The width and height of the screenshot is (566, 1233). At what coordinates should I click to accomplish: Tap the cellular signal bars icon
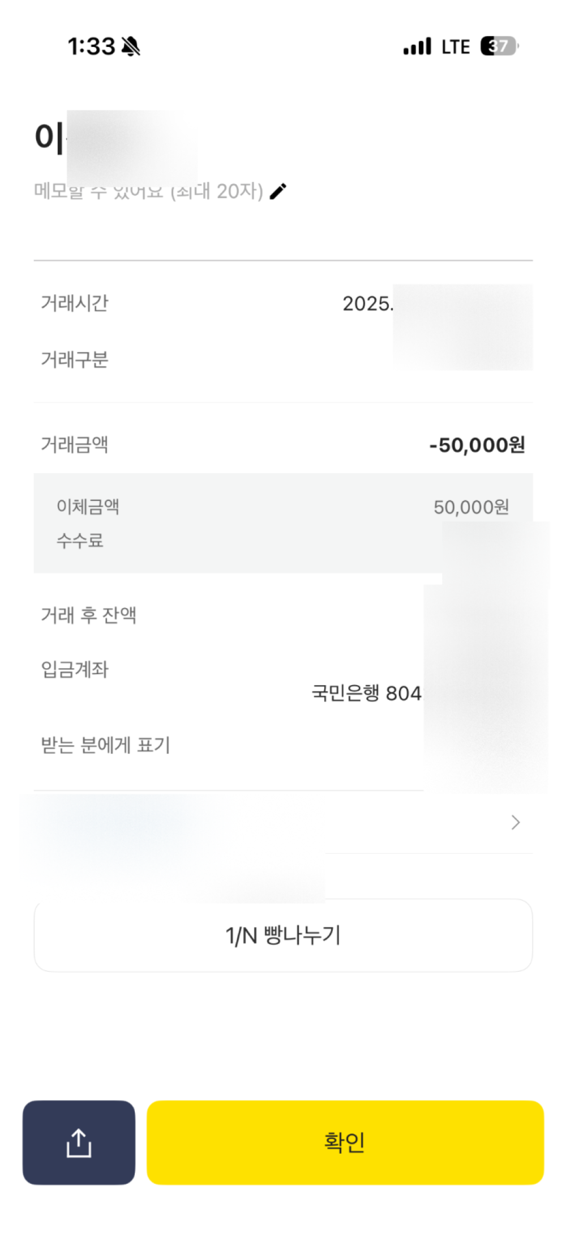pos(417,46)
